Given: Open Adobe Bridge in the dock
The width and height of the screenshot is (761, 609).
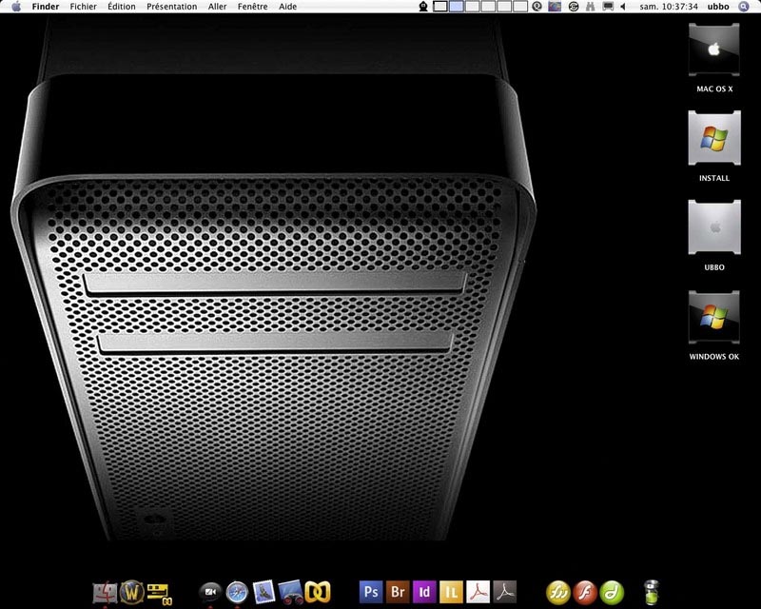Looking at the screenshot, I should click(398, 592).
